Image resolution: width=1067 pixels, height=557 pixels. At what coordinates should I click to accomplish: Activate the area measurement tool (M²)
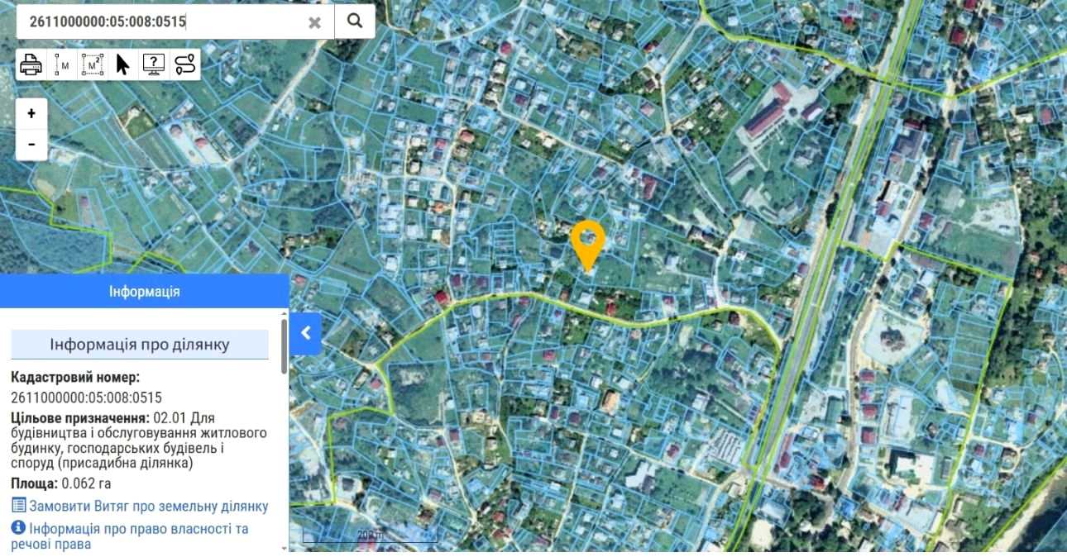92,64
